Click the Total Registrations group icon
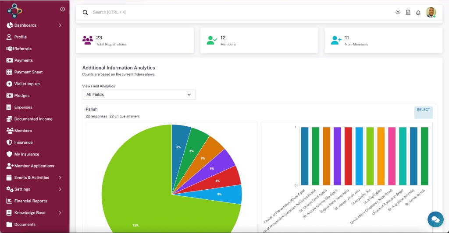Screen dimensions: 449x233 click(88, 40)
